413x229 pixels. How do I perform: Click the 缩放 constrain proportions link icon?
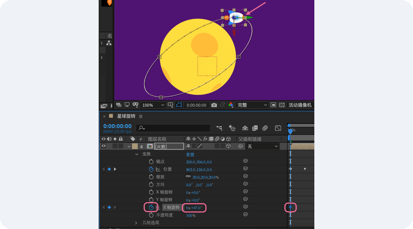(188, 177)
